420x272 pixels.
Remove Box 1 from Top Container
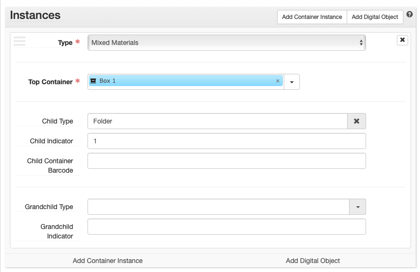pyautogui.click(x=278, y=81)
